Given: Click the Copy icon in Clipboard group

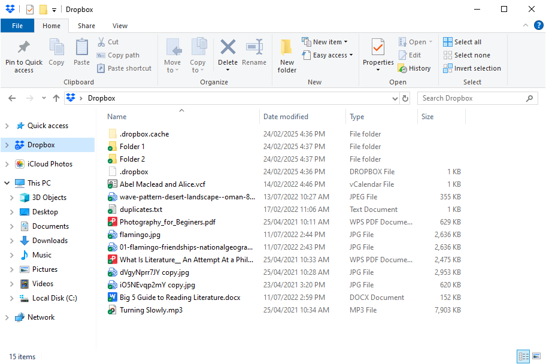Looking at the screenshot, I should [56, 47].
